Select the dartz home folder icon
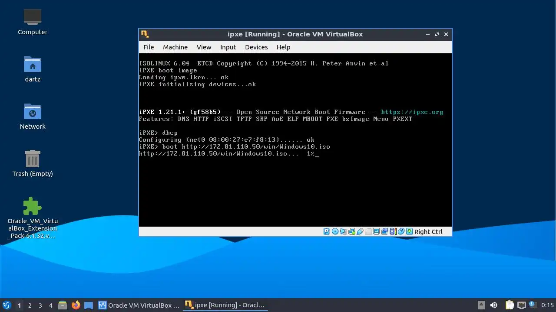The image size is (556, 312). [x=33, y=69]
